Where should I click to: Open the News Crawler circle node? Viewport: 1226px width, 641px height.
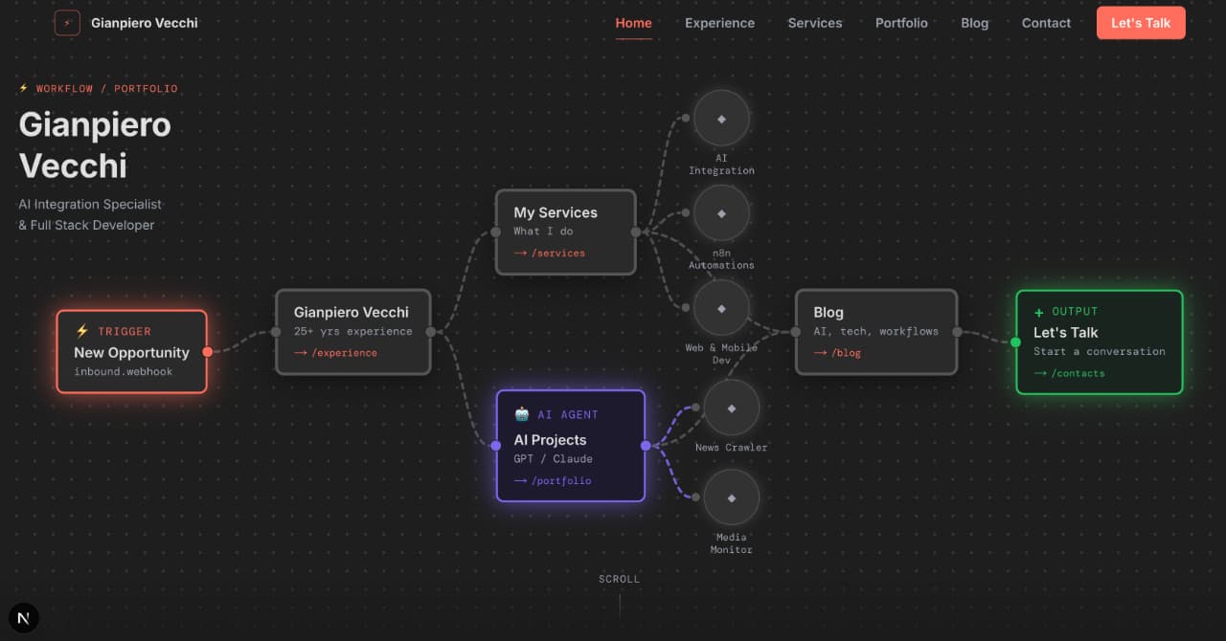732,408
